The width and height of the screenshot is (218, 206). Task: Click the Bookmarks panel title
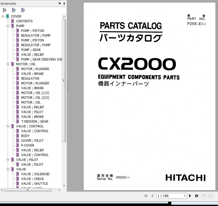[8, 3]
